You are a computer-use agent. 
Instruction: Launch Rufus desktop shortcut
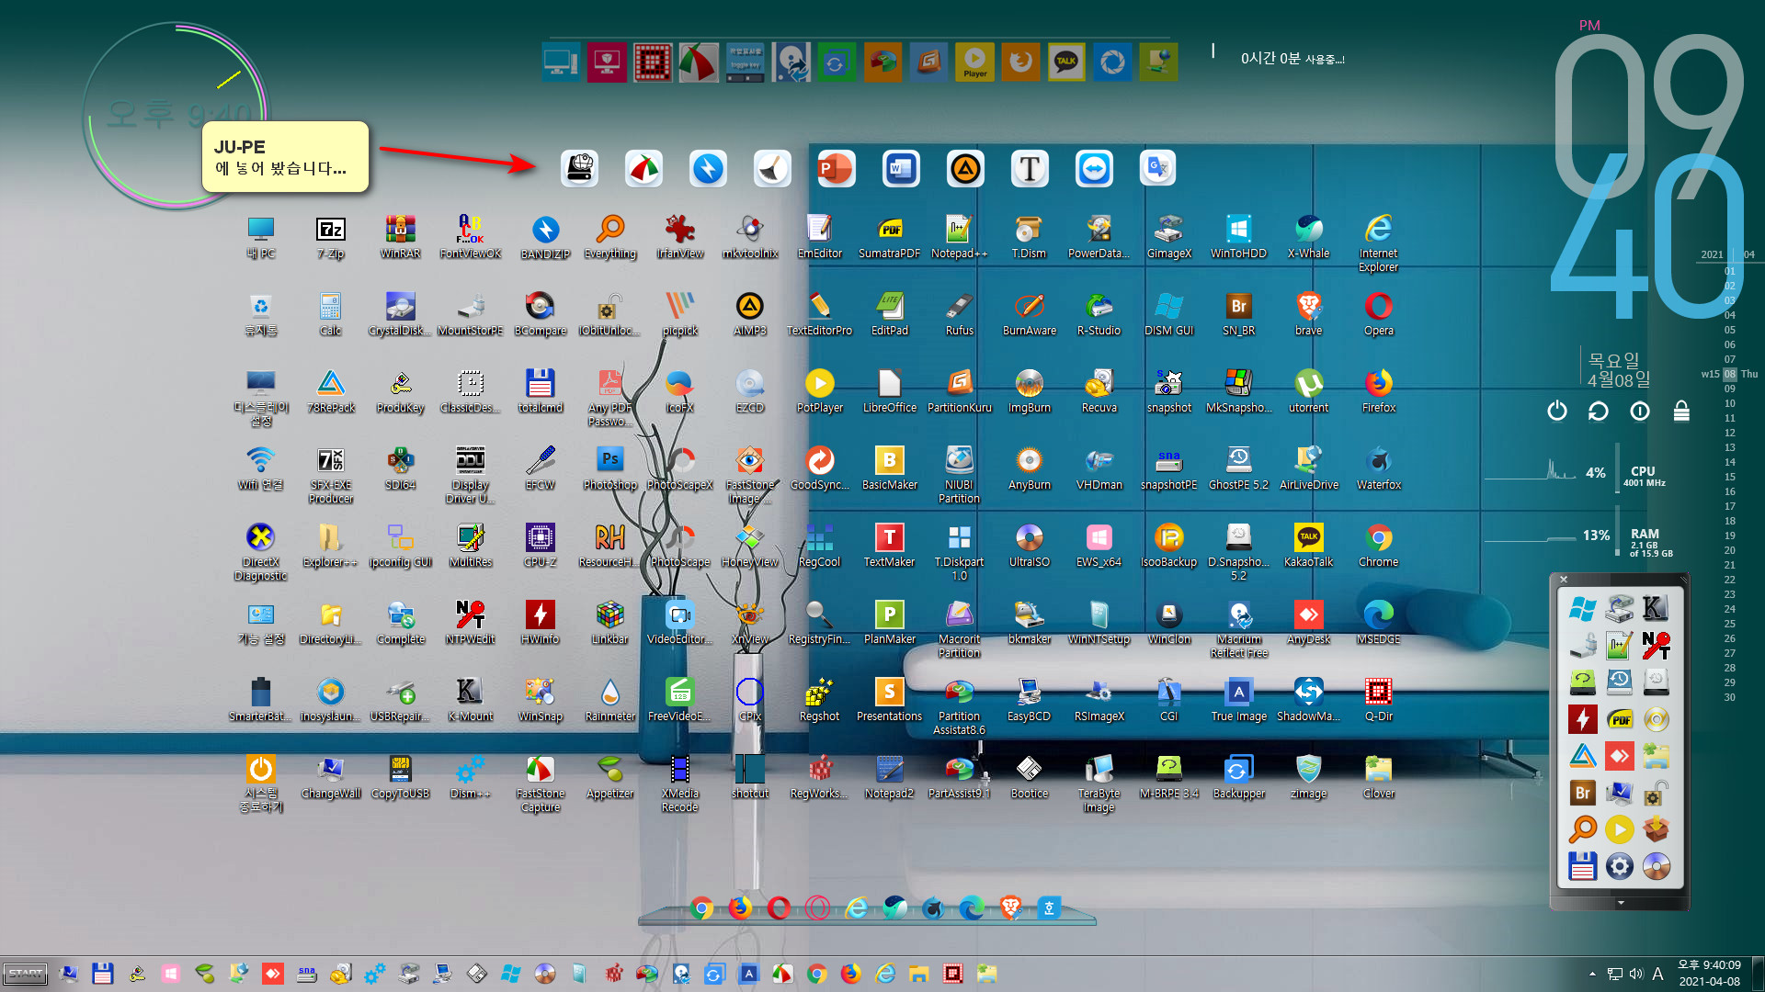(x=959, y=314)
